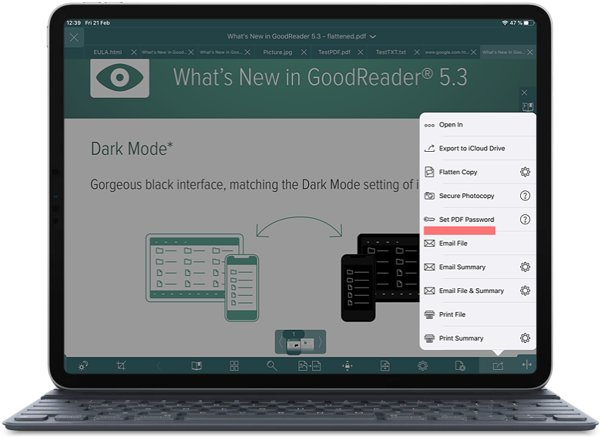Tap the Dark Mode* heading text
This screenshot has height=437, width=601.
[132, 149]
